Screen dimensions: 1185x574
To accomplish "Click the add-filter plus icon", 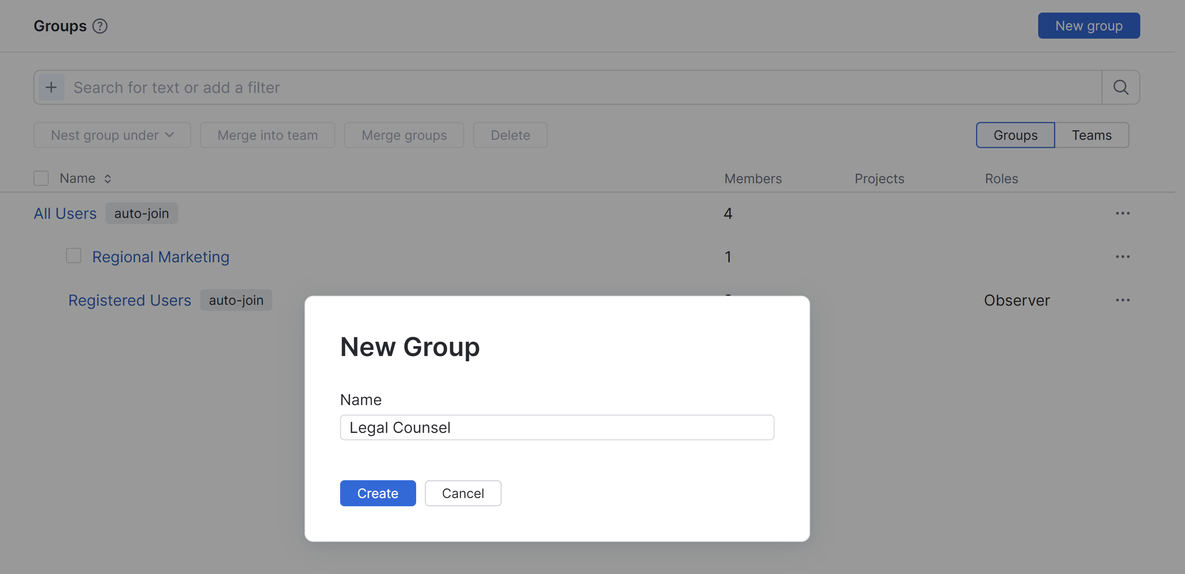I will click(x=51, y=87).
